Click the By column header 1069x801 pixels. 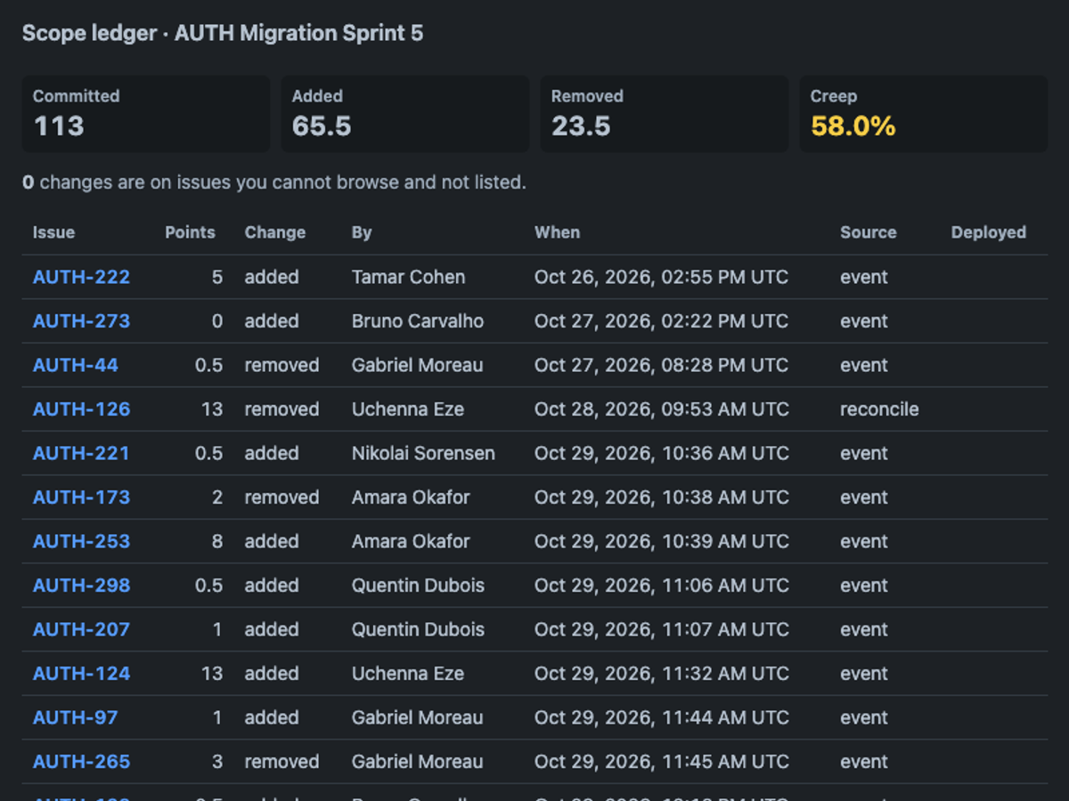click(x=362, y=232)
